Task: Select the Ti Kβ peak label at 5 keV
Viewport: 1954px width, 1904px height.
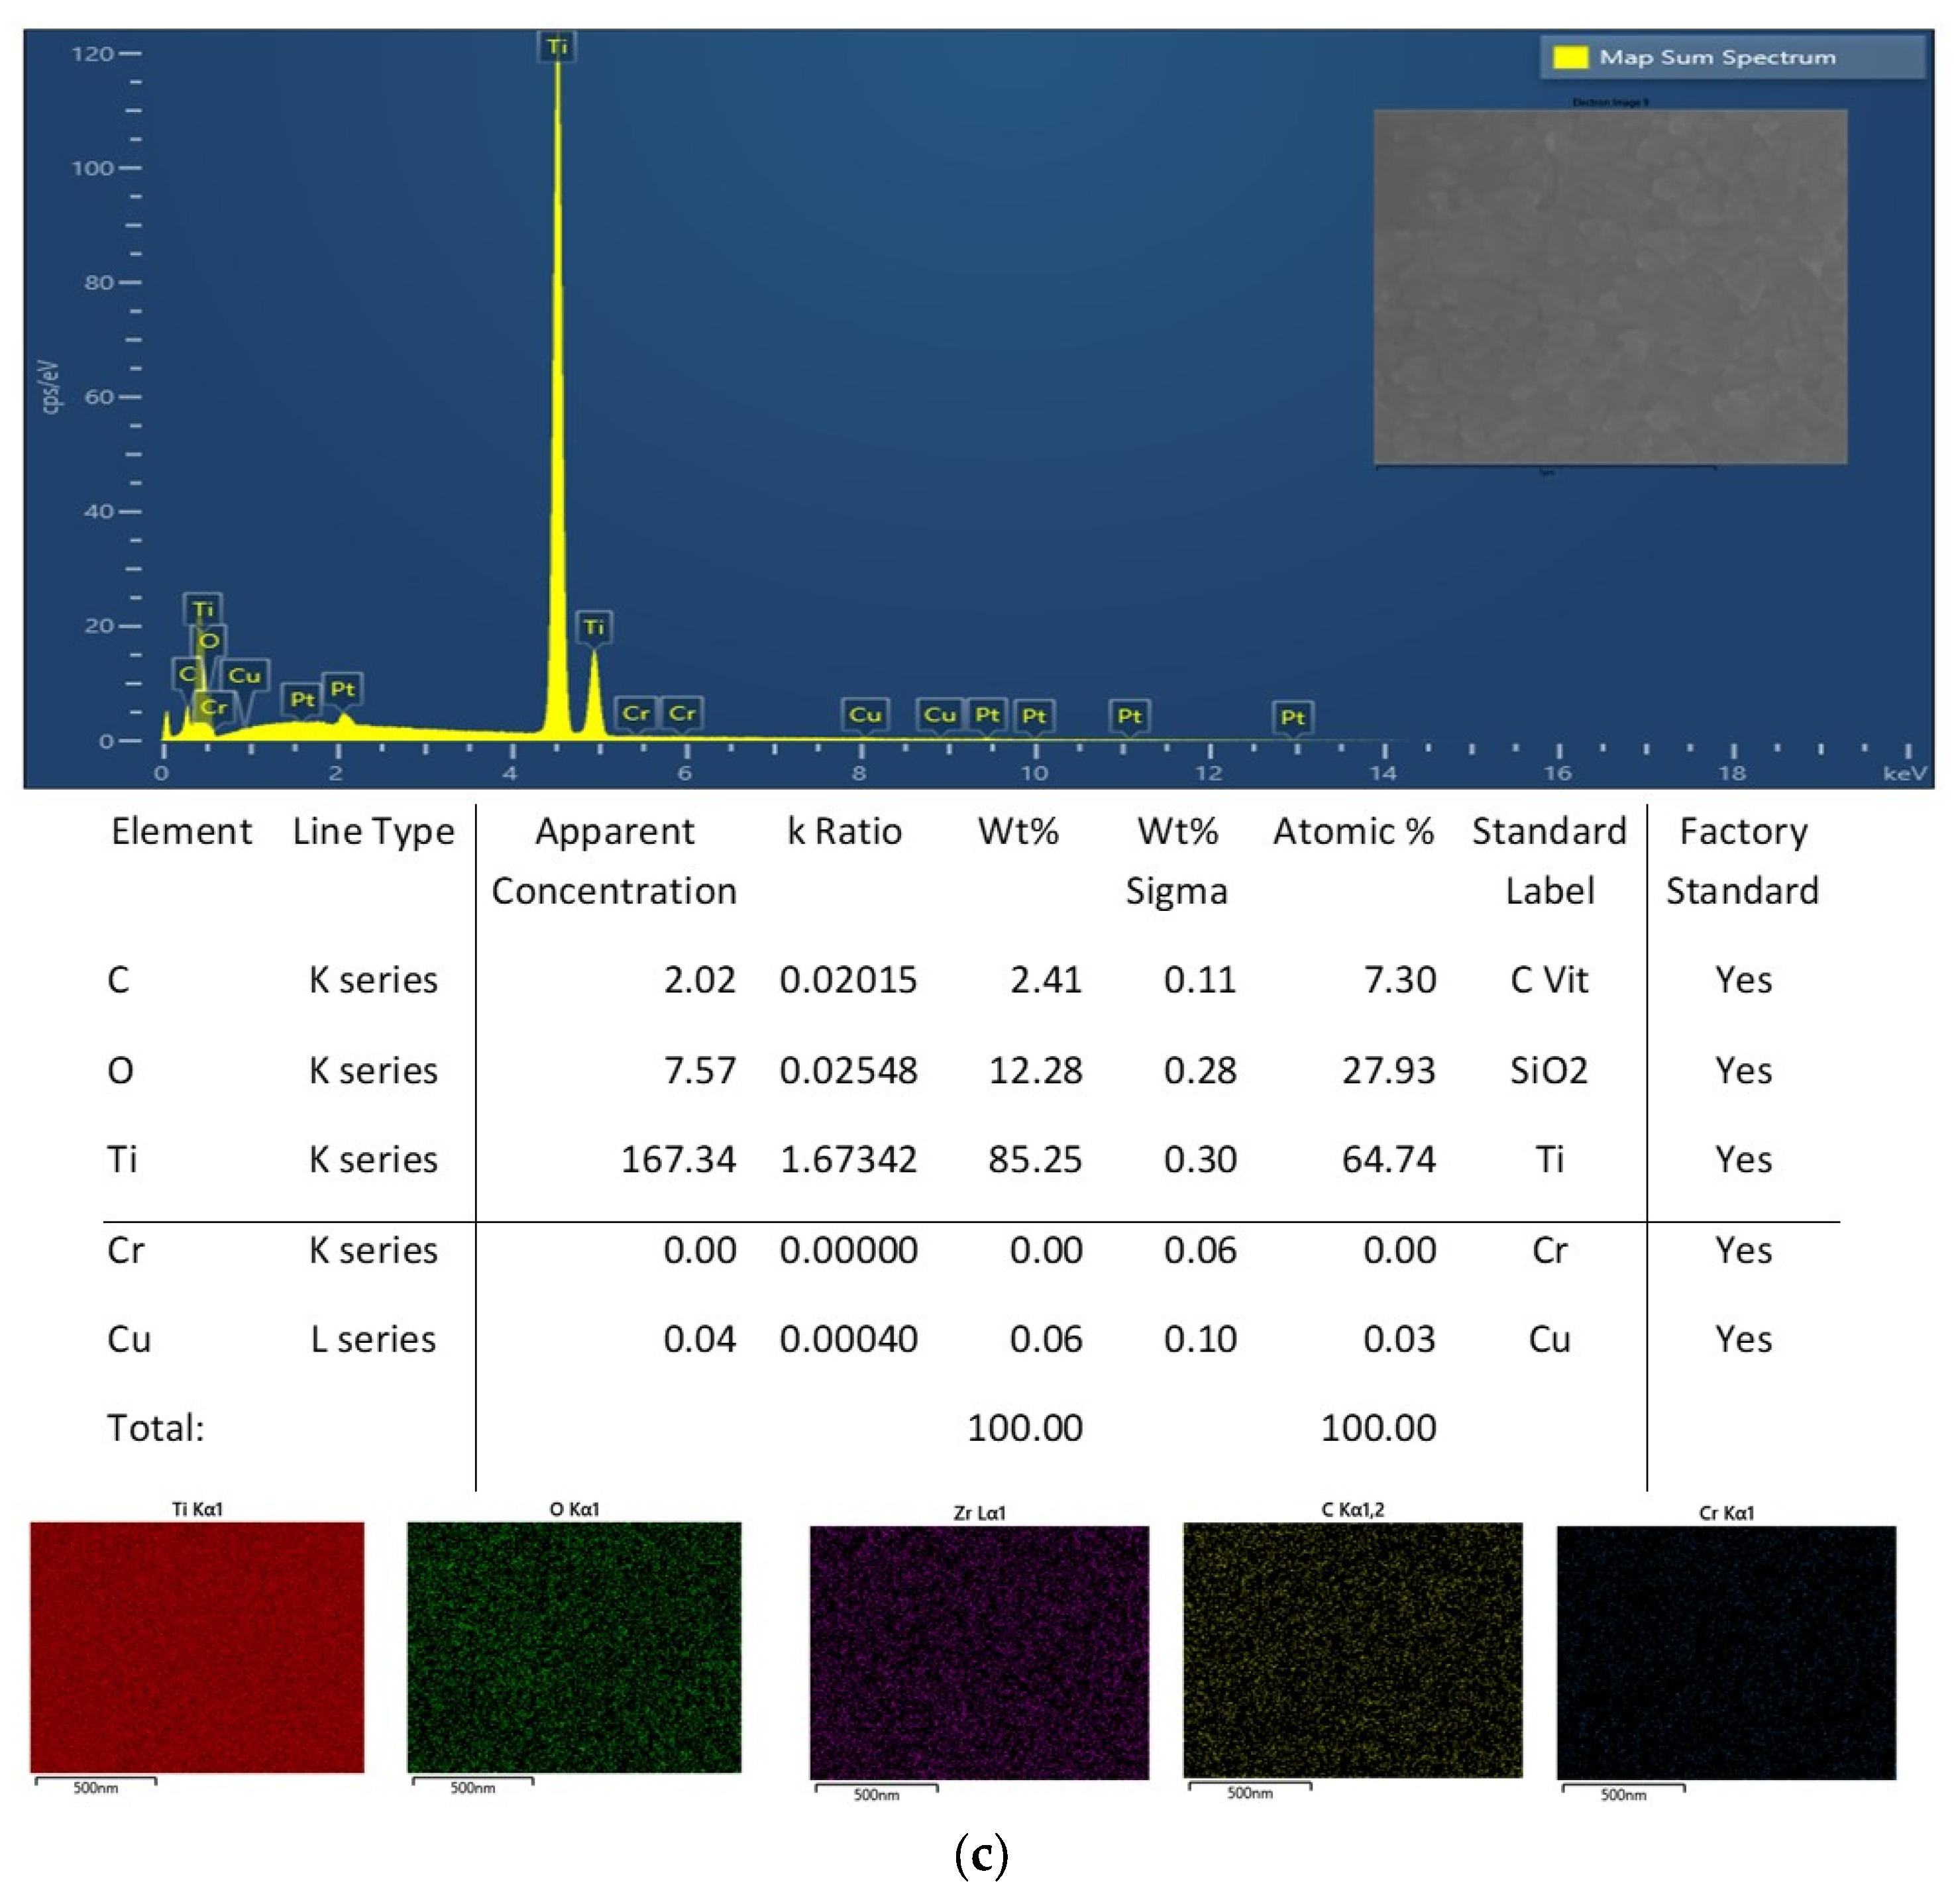Action: click(x=594, y=627)
